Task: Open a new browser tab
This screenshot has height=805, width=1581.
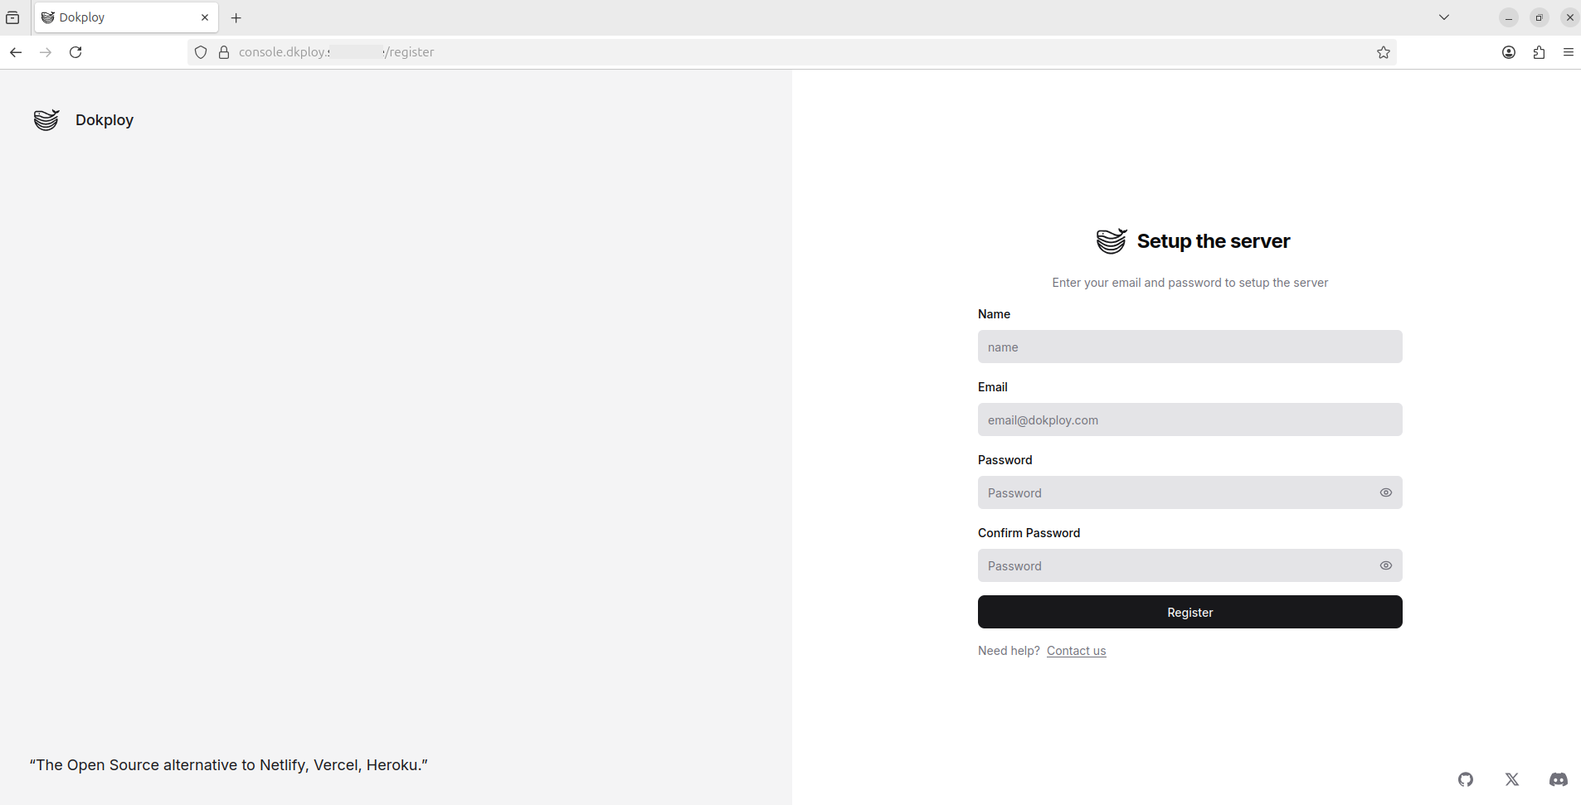Action: 236,17
